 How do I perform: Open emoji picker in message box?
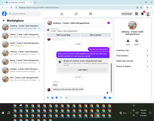coord(105,98)
